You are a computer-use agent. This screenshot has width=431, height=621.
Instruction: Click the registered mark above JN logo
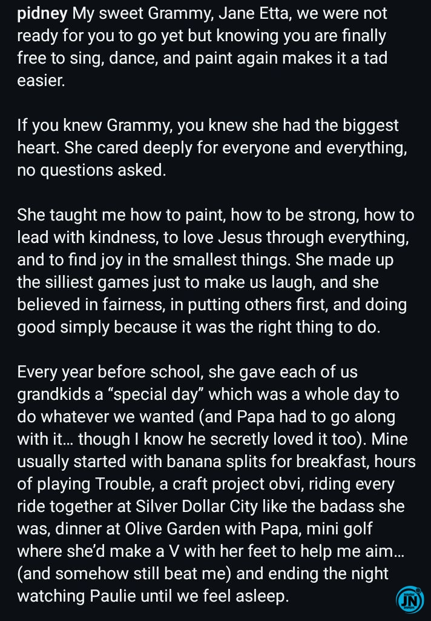coord(418,590)
